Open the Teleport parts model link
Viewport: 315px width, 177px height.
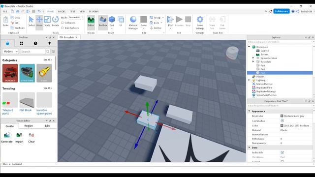pyautogui.click(x=8, y=112)
